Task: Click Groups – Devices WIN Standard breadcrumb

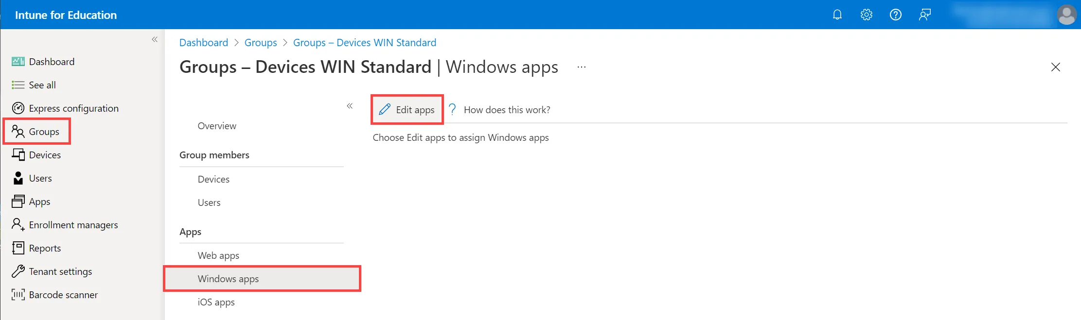Action: [365, 43]
